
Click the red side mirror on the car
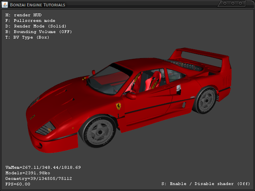coord(131,95)
